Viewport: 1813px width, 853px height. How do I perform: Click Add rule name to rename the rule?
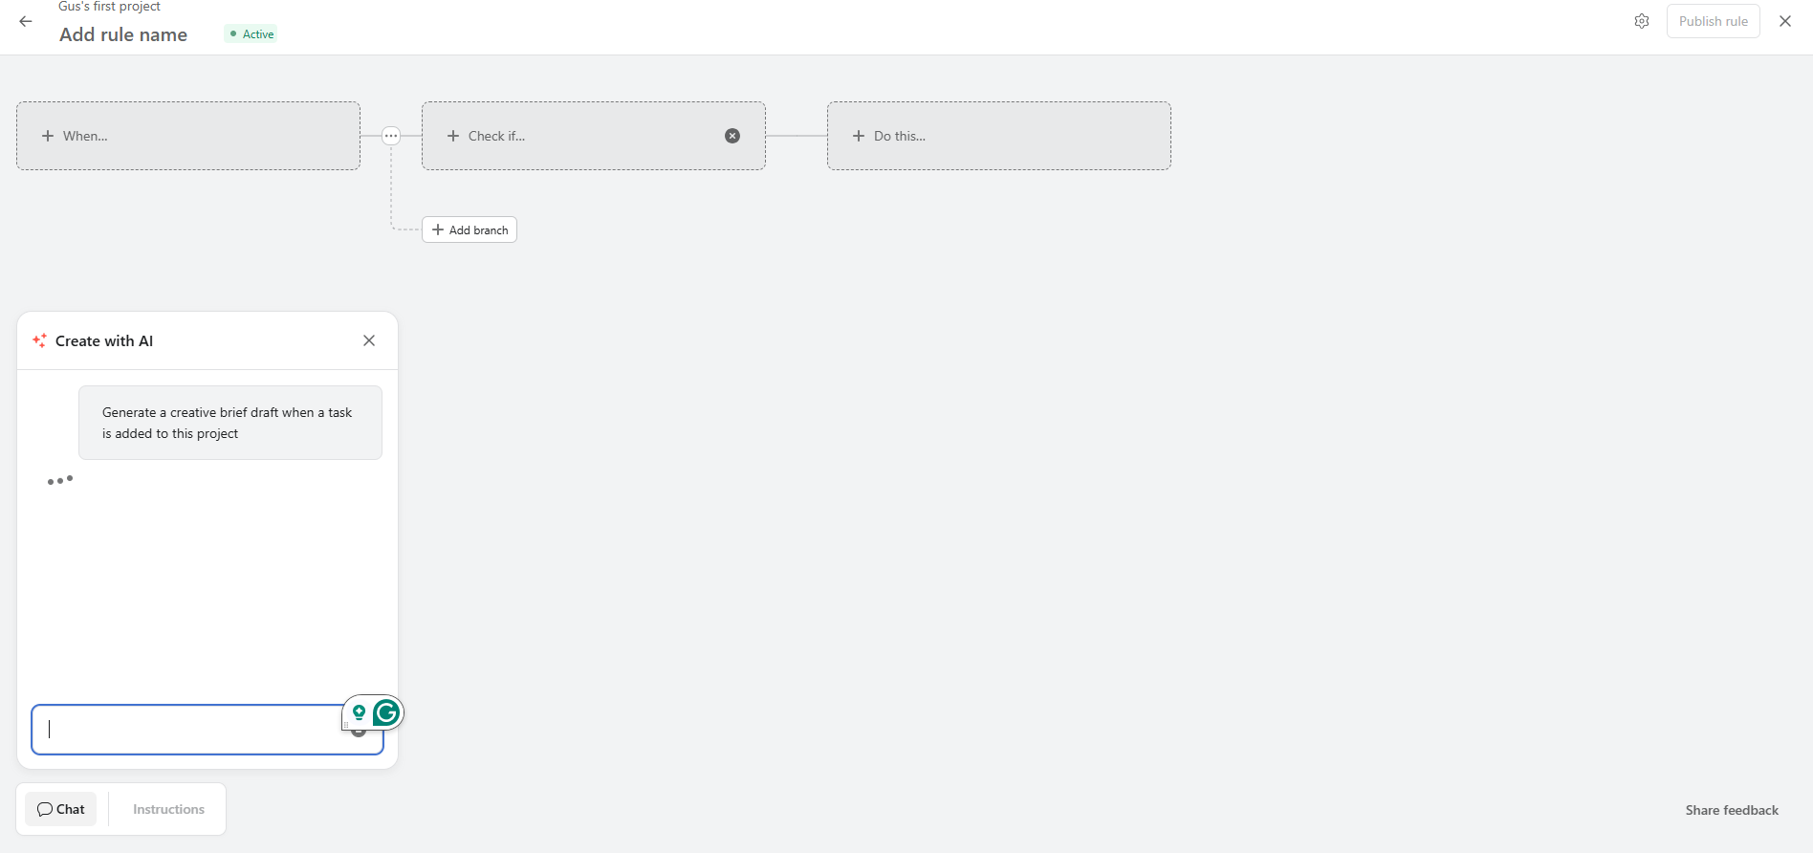click(123, 34)
